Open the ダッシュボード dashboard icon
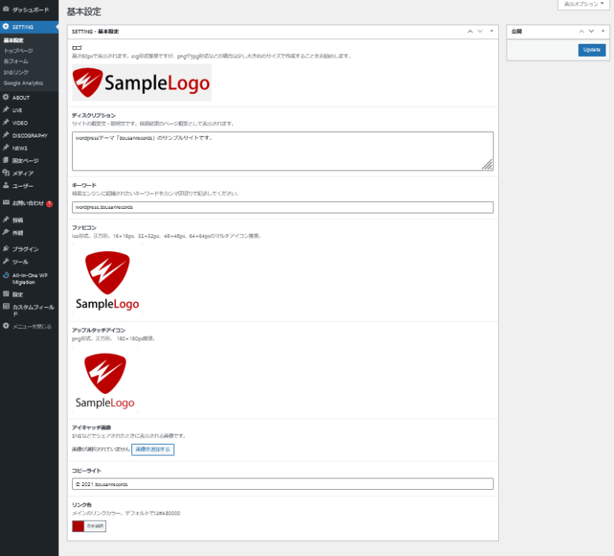Screen dimensions: 614x556 pyautogui.click(x=6, y=11)
